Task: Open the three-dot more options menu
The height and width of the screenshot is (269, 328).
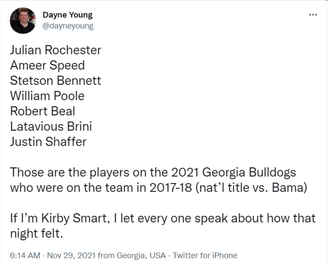Action: tap(313, 15)
